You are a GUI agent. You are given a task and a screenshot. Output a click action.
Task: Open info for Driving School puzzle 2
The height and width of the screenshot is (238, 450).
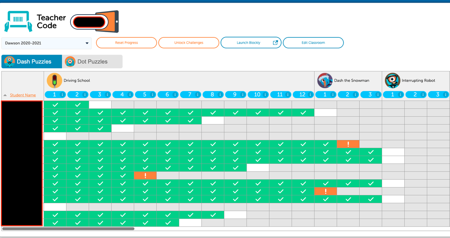tap(85, 95)
